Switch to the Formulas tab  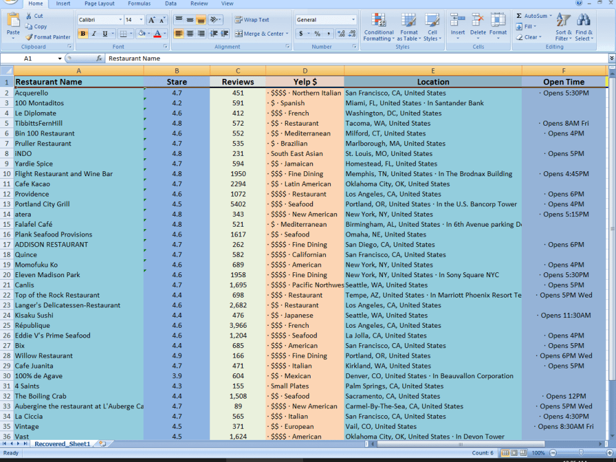[139, 4]
